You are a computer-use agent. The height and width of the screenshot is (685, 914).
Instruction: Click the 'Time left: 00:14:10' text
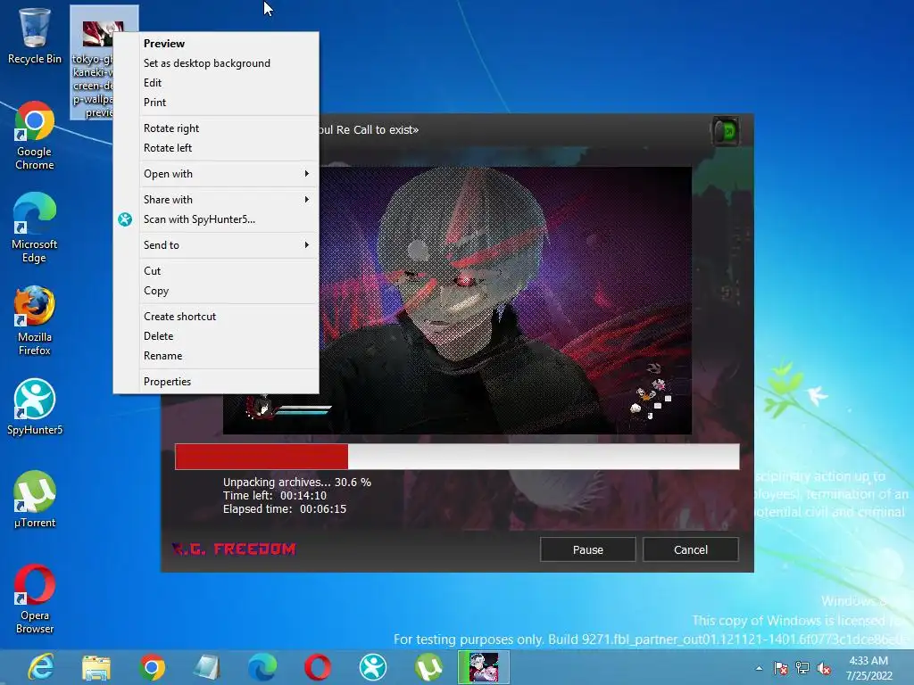coord(275,496)
